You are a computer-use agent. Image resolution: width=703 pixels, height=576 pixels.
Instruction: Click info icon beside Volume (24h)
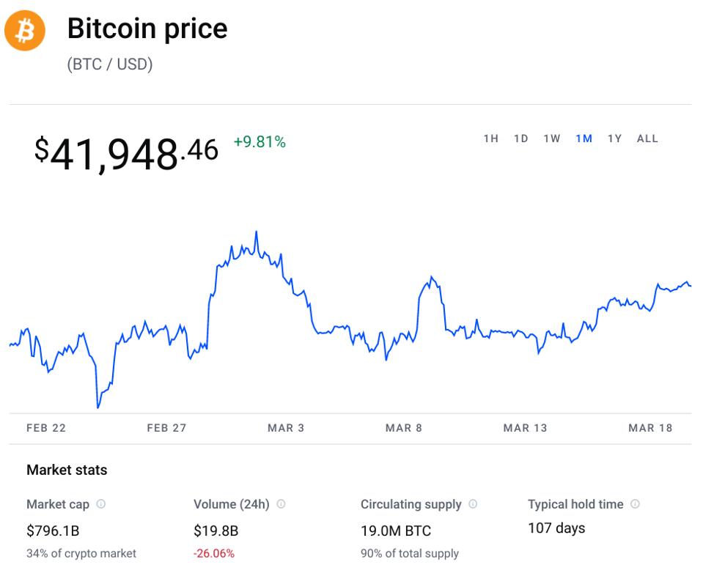pos(281,504)
